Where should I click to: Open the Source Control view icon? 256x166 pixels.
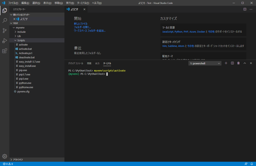[x=4, y=31]
